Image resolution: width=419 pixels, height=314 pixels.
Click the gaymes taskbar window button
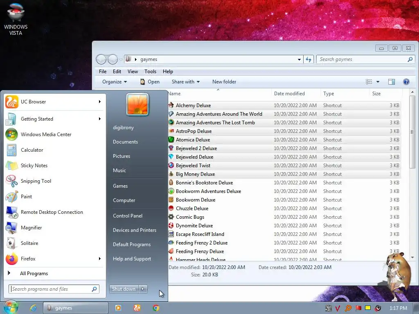[x=76, y=308]
